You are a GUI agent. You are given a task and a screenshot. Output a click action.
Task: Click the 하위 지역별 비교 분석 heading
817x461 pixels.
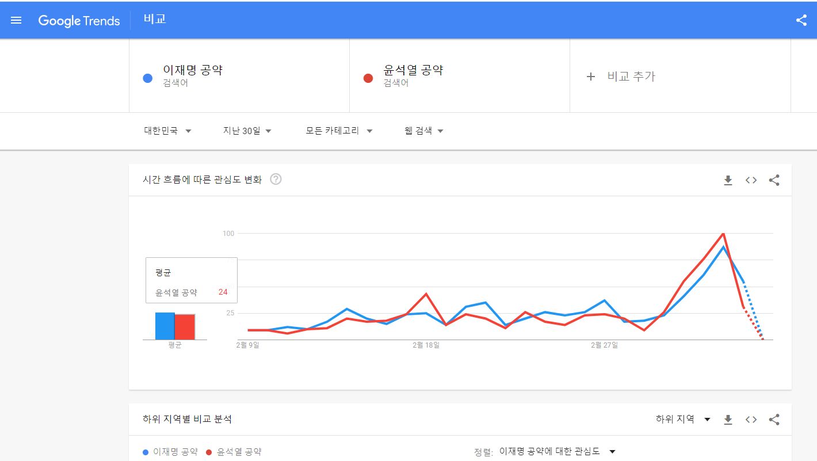click(187, 420)
